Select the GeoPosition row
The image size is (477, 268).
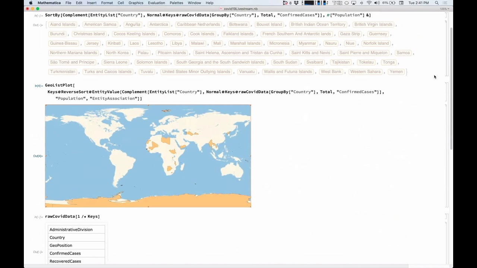[x=76, y=245]
